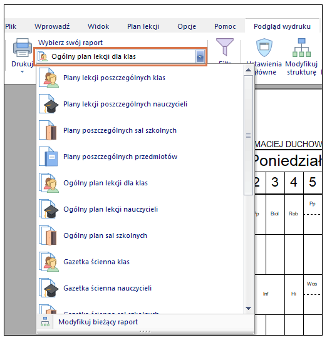Open the Wprowadź ribbon tab
The height and width of the screenshot is (340, 327).
(52, 26)
